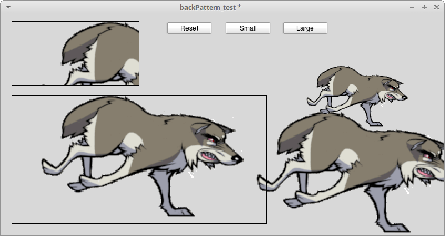445x236 pixels.
Task: Click the framed wolf's bushy tail
Action: (83, 116)
